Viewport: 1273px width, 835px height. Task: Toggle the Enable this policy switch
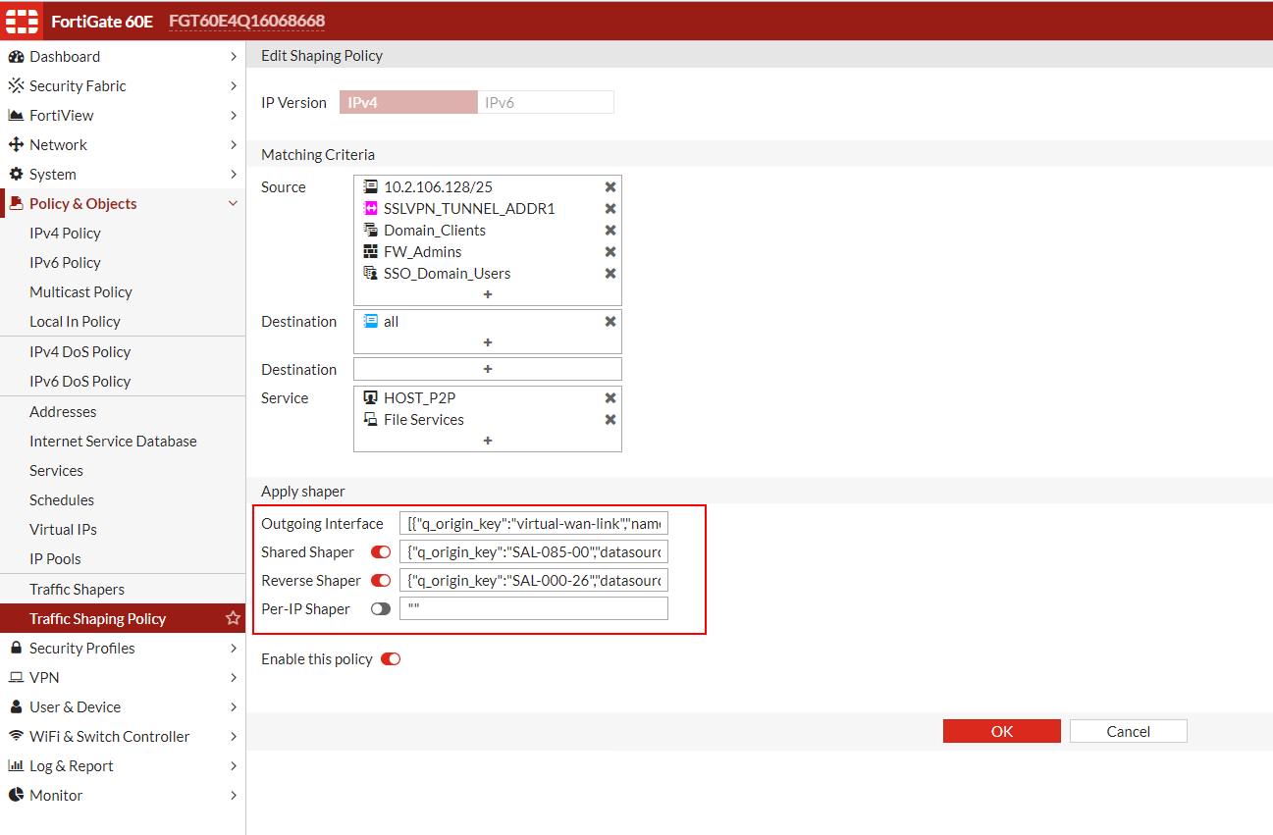pos(391,659)
